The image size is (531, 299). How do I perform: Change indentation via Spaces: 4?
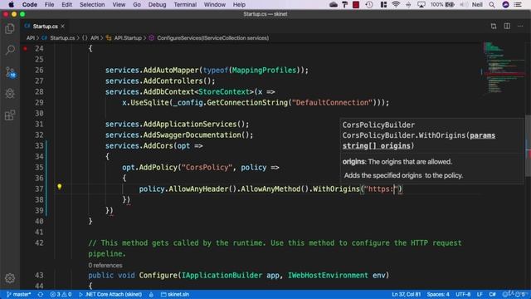point(438,294)
